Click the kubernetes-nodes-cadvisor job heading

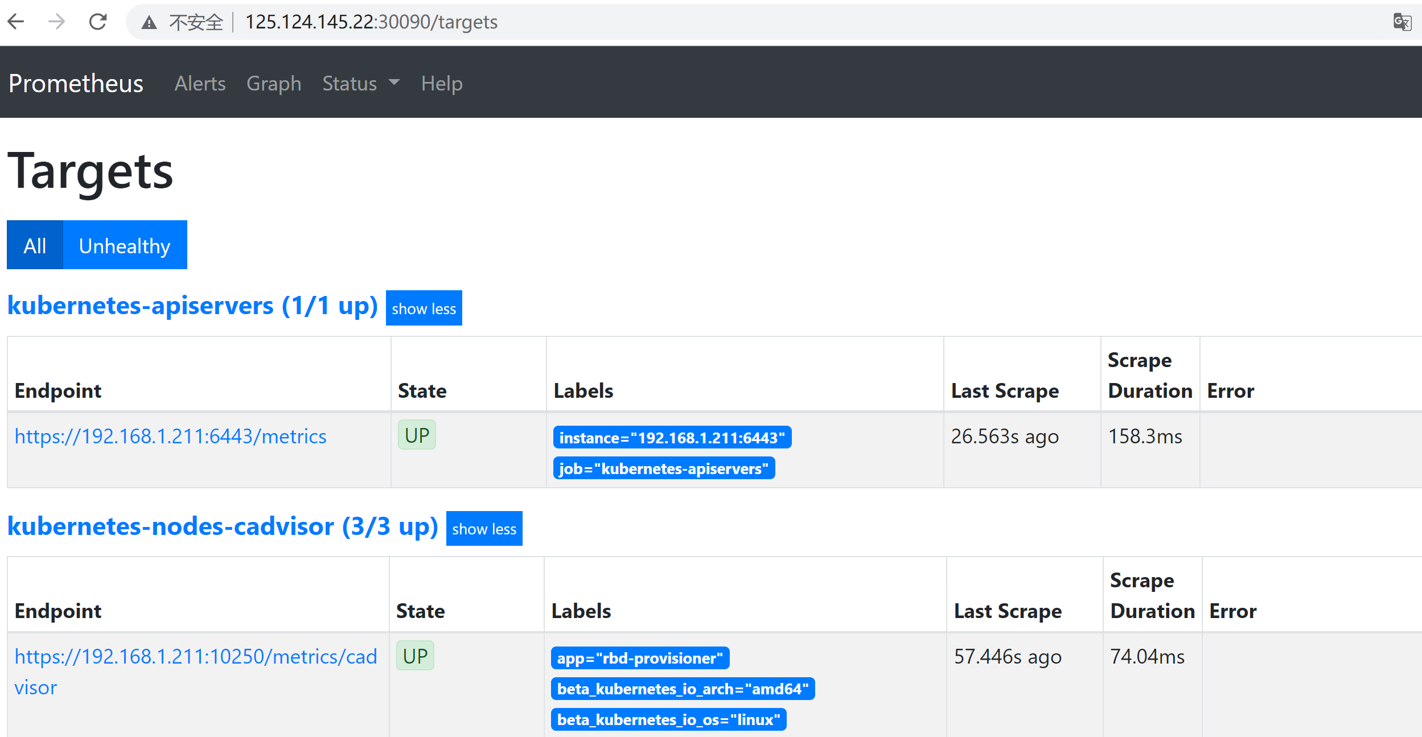click(223, 526)
